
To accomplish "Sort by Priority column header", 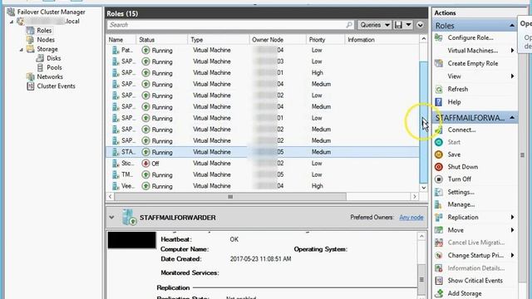I will pyautogui.click(x=325, y=40).
